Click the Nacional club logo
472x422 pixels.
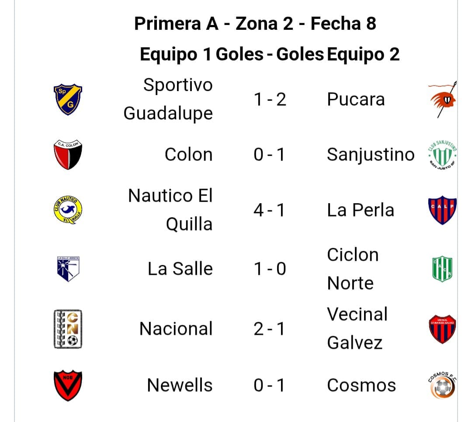point(68,329)
